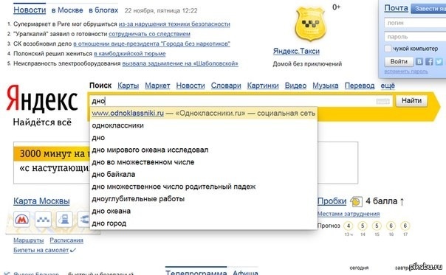Click the traffic forecast circle for 17
The image size is (446, 275).
(x=405, y=226)
